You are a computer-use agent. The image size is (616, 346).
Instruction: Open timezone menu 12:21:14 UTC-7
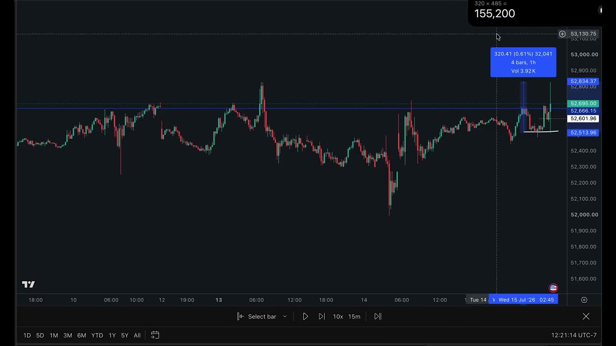tap(574, 335)
